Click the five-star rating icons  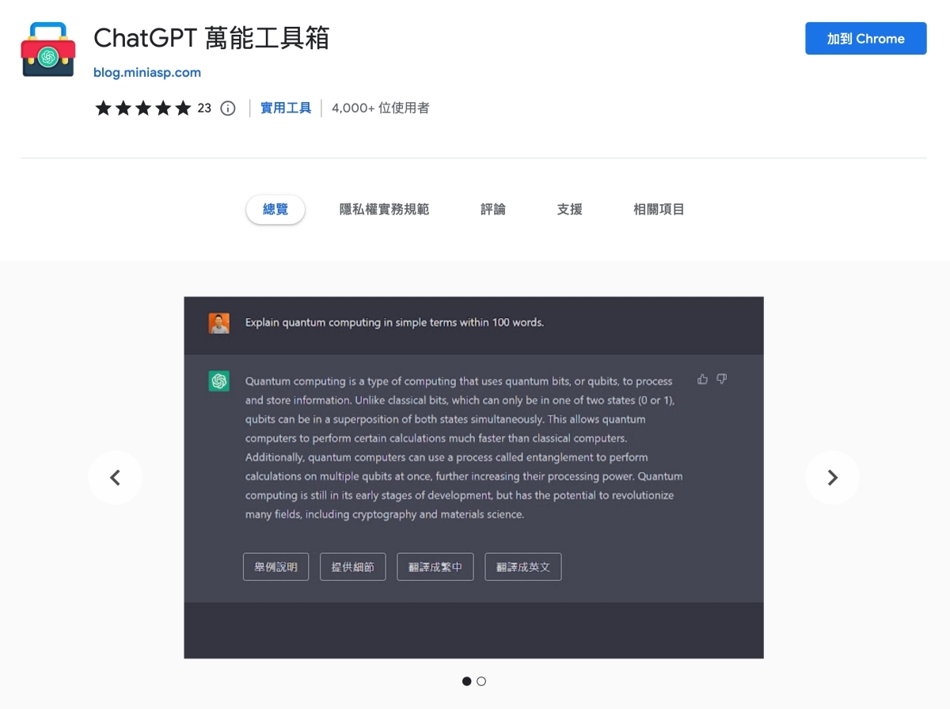143,108
